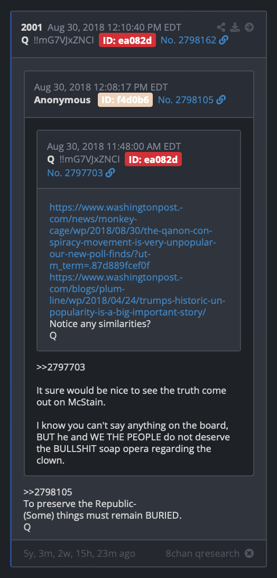The image size is (277, 578).
Task: Click the >>2797703 reply reference
Action: (x=61, y=367)
